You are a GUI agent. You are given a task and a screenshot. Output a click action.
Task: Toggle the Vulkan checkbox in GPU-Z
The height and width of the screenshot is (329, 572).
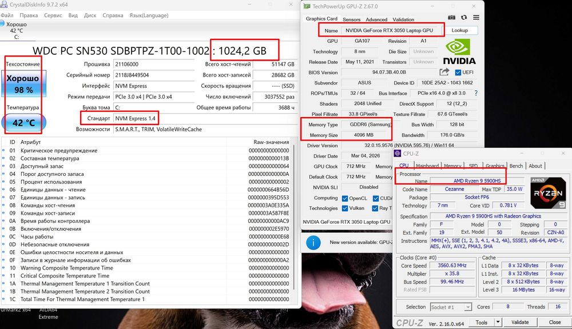345,208
